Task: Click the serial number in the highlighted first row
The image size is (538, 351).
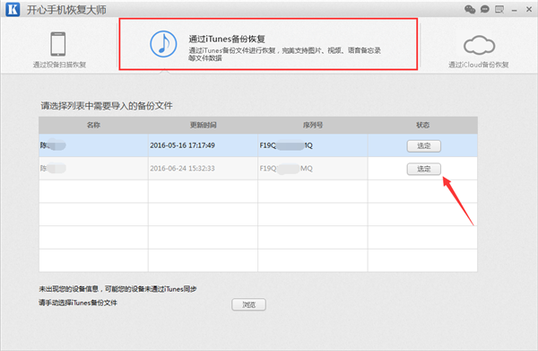Action: coord(286,145)
